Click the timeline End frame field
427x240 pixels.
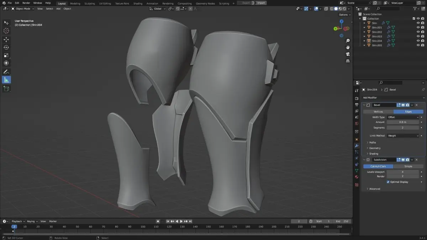click(342, 221)
